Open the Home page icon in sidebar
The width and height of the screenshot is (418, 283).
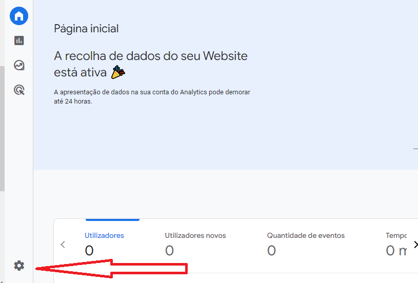click(x=19, y=16)
